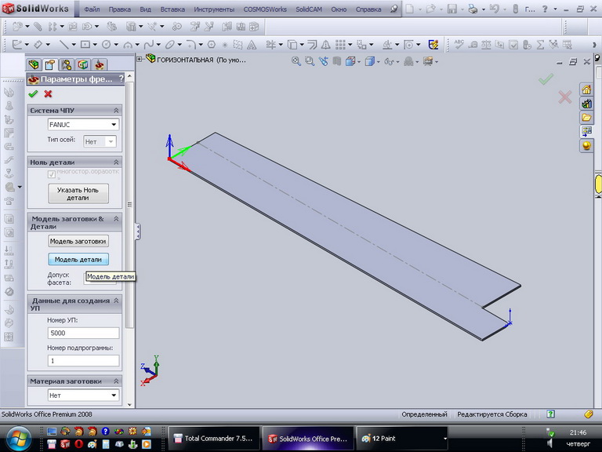Viewport: 602px width, 452px height.
Task: Pin the menu bar with pushpin icon
Action: click(393, 9)
